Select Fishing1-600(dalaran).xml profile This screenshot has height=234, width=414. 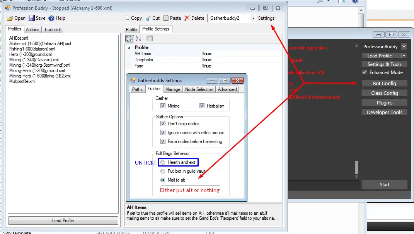[32, 49]
